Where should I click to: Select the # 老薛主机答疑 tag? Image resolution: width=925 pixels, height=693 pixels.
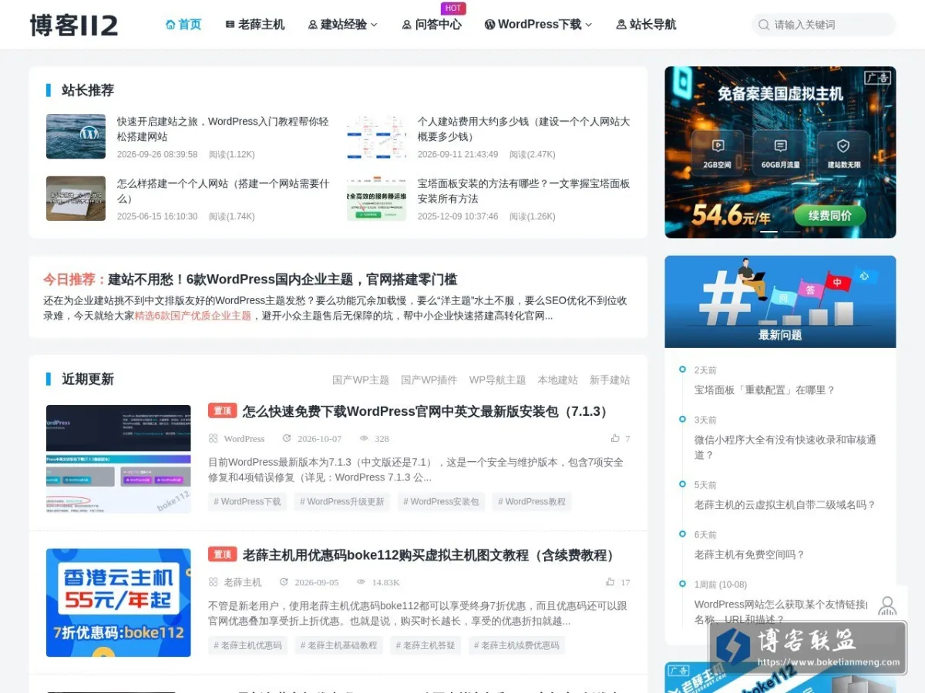425,645
